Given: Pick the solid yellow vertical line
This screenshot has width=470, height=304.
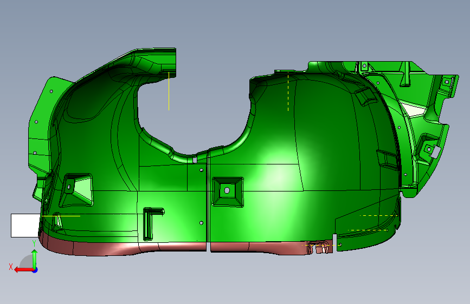Looking at the screenshot, I should (169, 91).
